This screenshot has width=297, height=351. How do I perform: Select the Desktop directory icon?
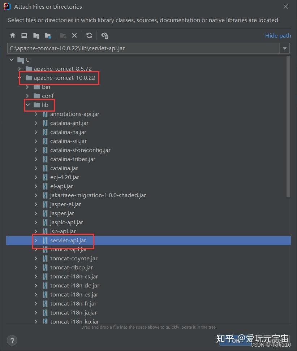point(24,35)
